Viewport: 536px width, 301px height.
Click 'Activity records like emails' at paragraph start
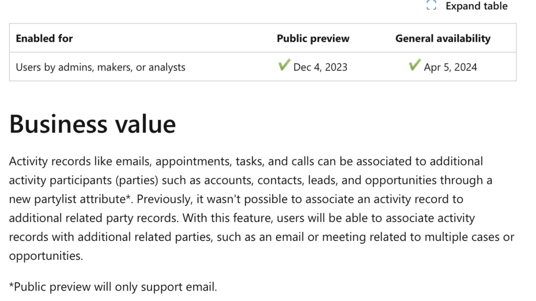coord(80,161)
